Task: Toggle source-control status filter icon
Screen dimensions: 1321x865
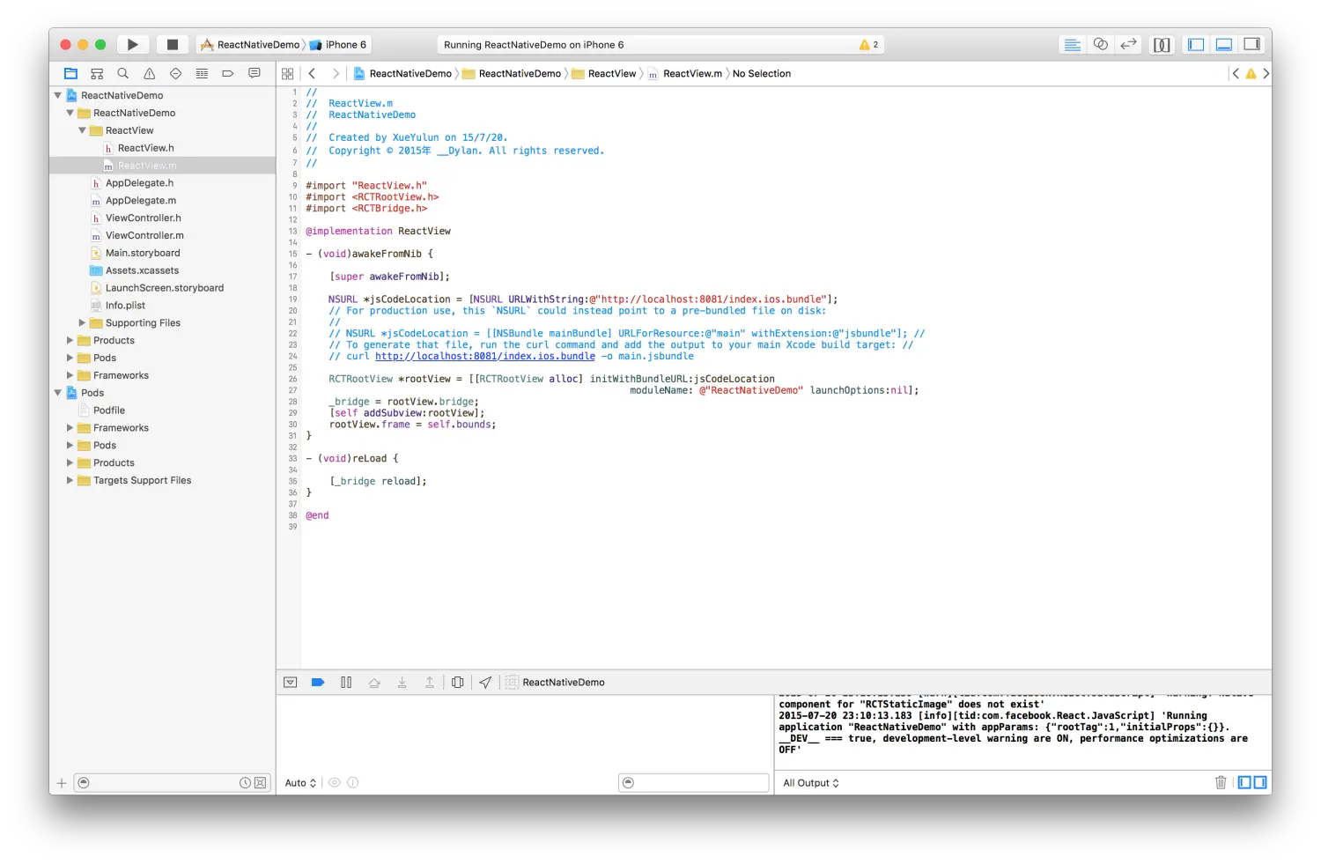Action: coord(261,782)
